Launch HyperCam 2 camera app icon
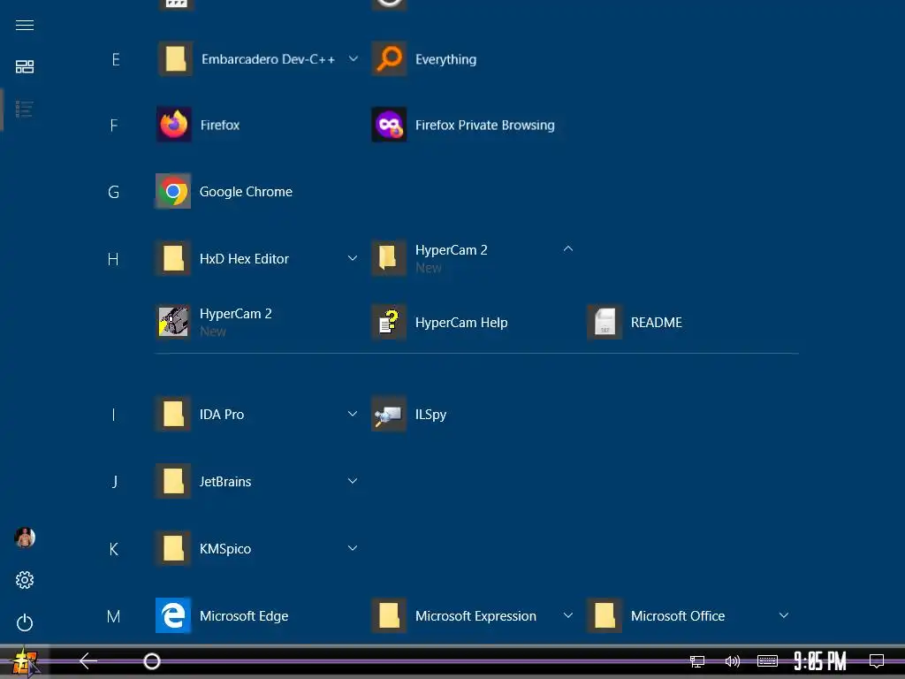The width and height of the screenshot is (905, 679). click(173, 322)
